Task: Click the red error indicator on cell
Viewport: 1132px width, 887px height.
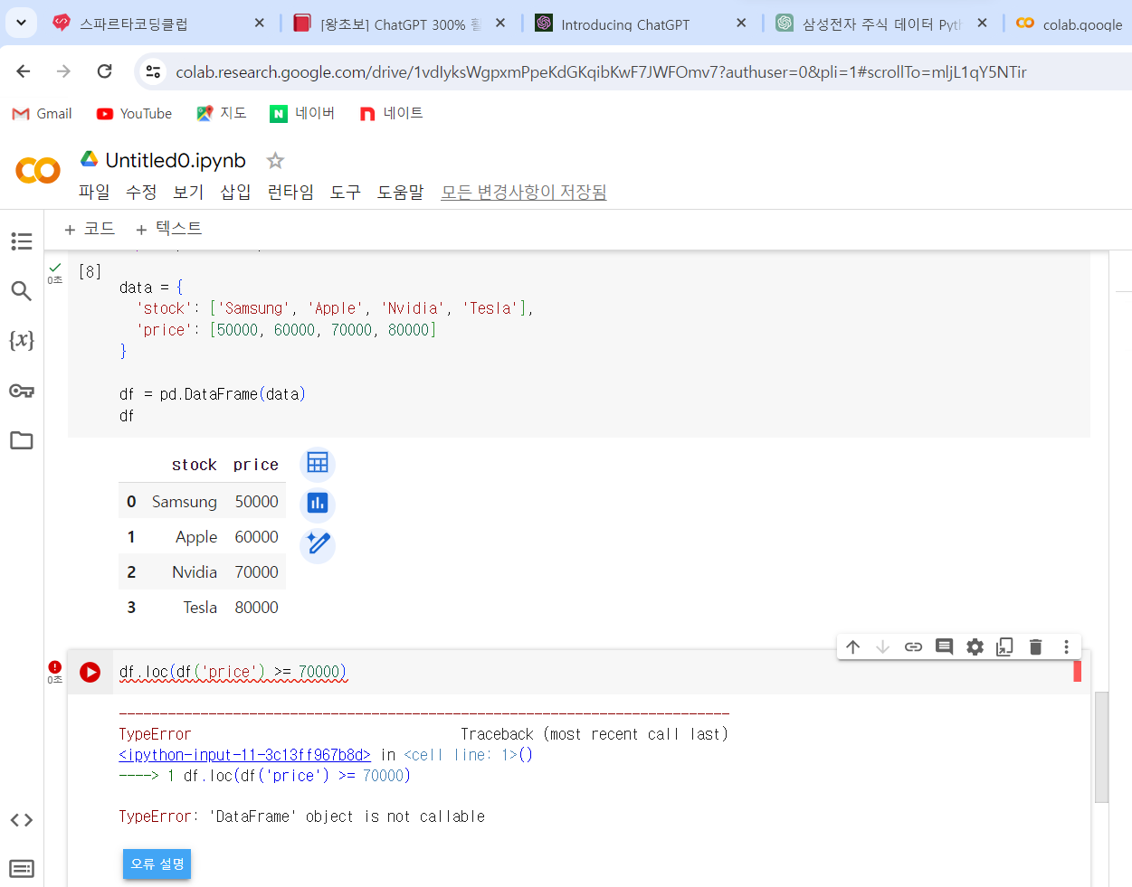Action: click(x=54, y=667)
